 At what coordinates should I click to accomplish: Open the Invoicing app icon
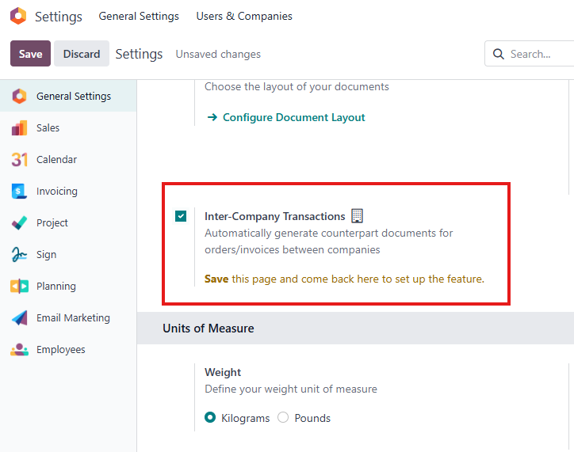click(19, 191)
